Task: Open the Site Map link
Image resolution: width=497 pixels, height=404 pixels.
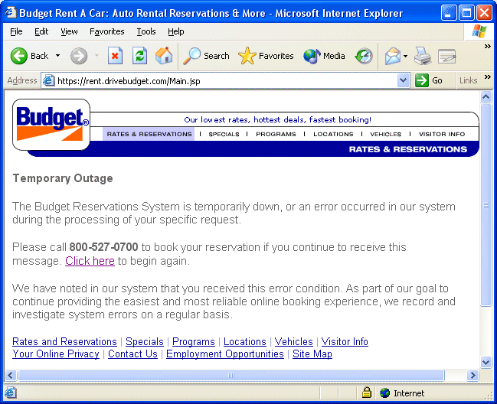Action: pyautogui.click(x=312, y=353)
